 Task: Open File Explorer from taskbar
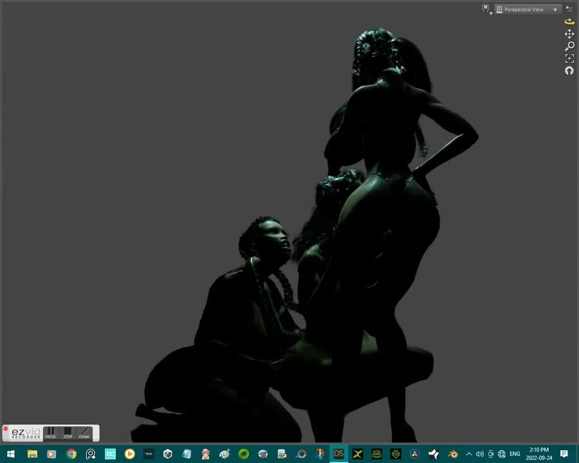point(32,454)
